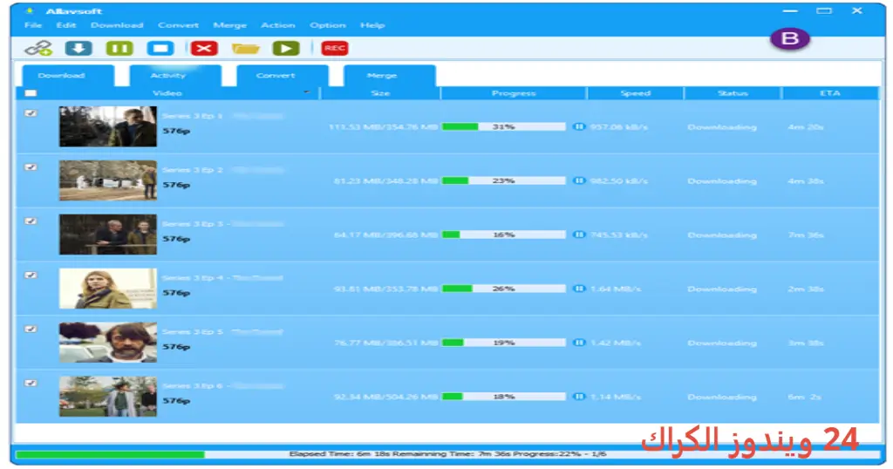This screenshot has height=469, width=893.
Task: Toggle the select-all checkbox in header
Action: 31,93
